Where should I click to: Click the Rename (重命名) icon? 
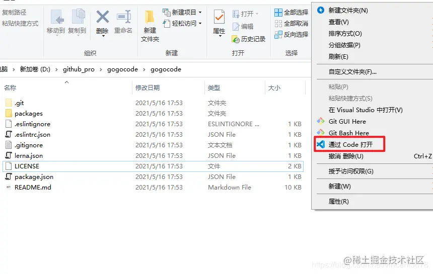[x=124, y=17]
